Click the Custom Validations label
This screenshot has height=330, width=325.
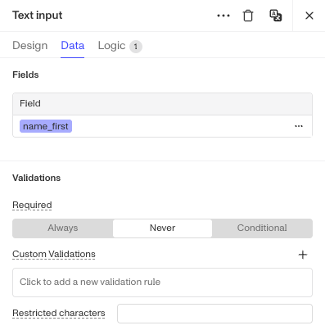click(x=54, y=254)
